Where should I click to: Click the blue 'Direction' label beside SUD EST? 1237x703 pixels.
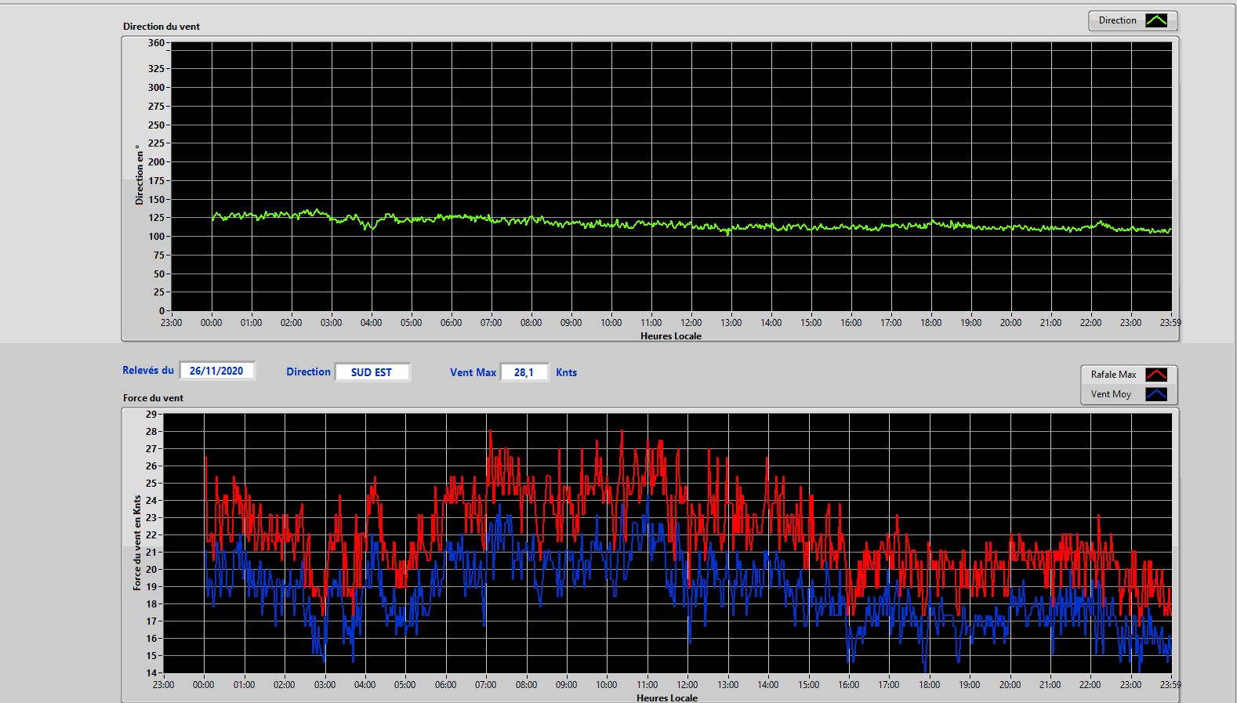point(308,372)
